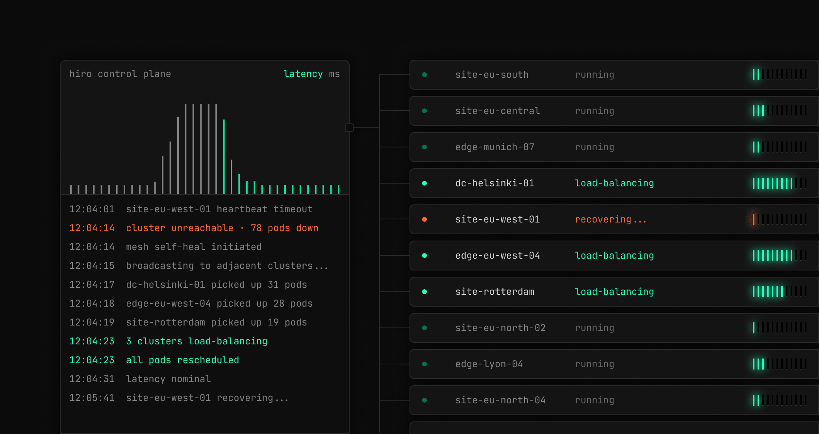This screenshot has height=434, width=819.
Task: Click the status dot next to site-rotterdam
Action: (424, 292)
